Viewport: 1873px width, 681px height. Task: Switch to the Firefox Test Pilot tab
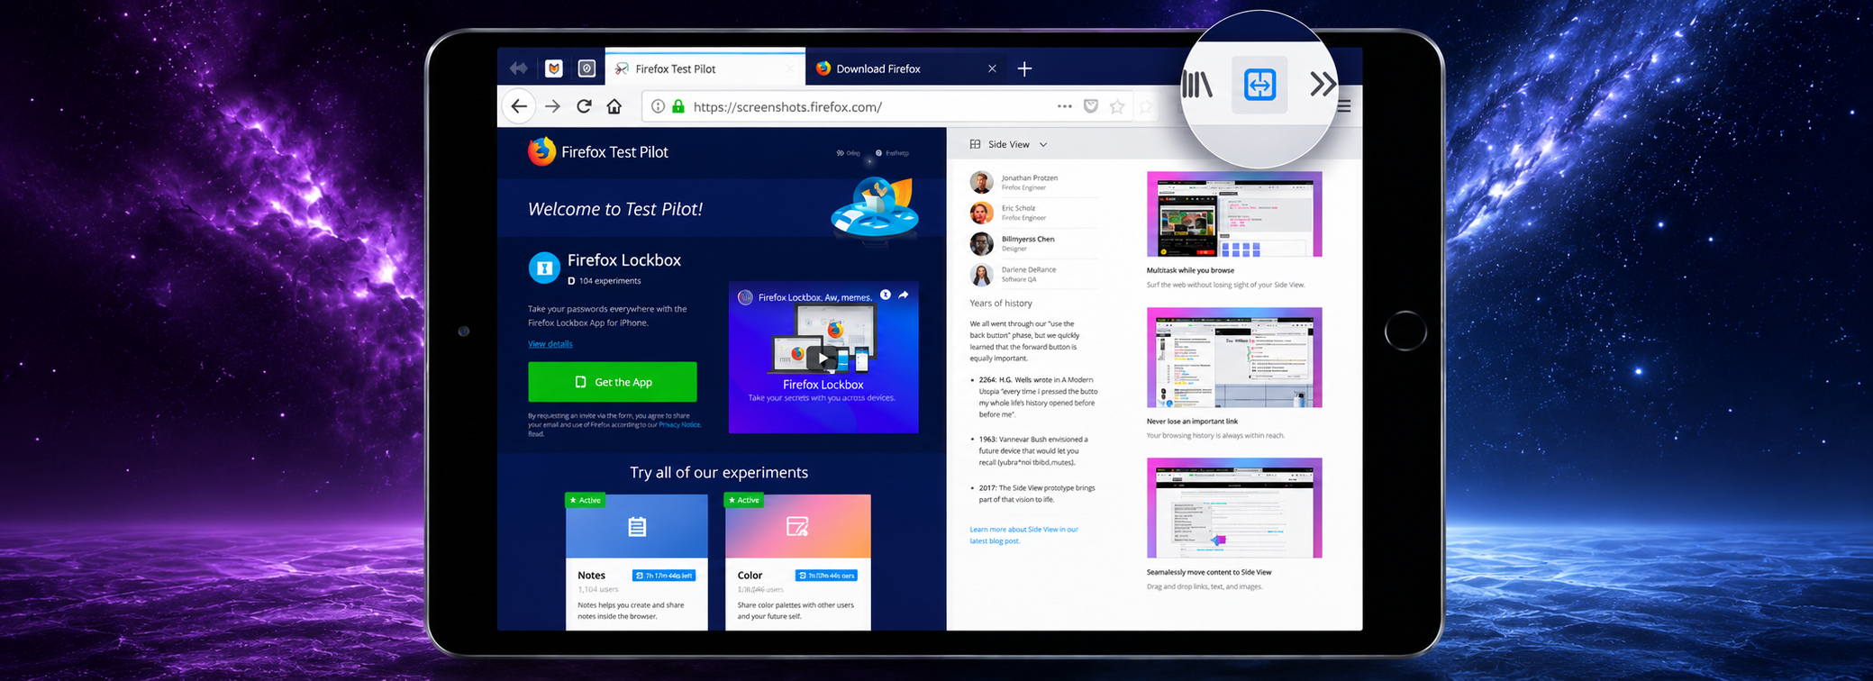[705, 68]
